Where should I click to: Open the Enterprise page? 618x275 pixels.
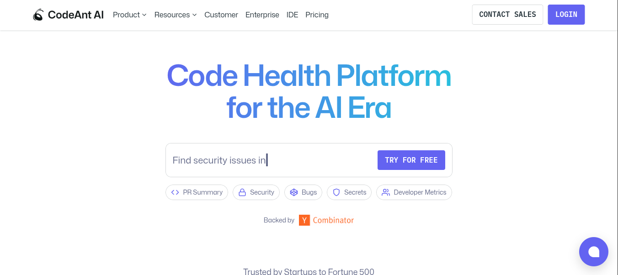262,15
